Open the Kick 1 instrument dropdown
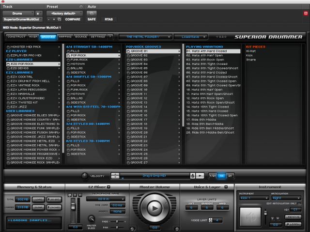Viewport: 310px width, 232px height. 254,198
